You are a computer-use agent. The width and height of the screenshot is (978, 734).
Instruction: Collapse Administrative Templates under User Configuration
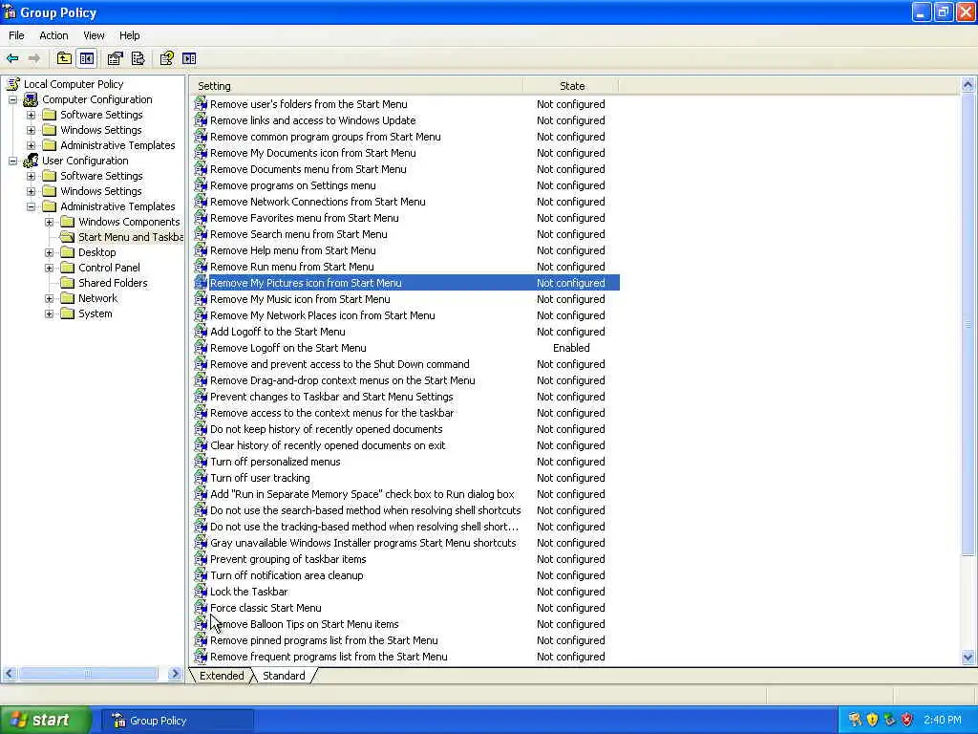point(31,206)
